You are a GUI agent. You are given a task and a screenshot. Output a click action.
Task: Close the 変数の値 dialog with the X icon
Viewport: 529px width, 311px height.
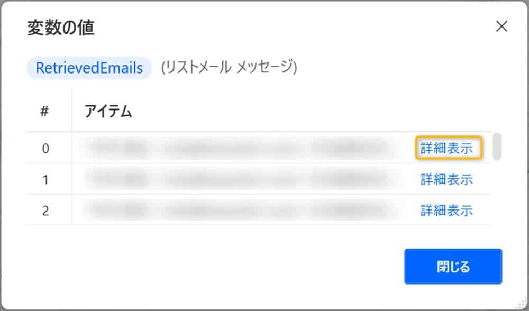[501, 27]
